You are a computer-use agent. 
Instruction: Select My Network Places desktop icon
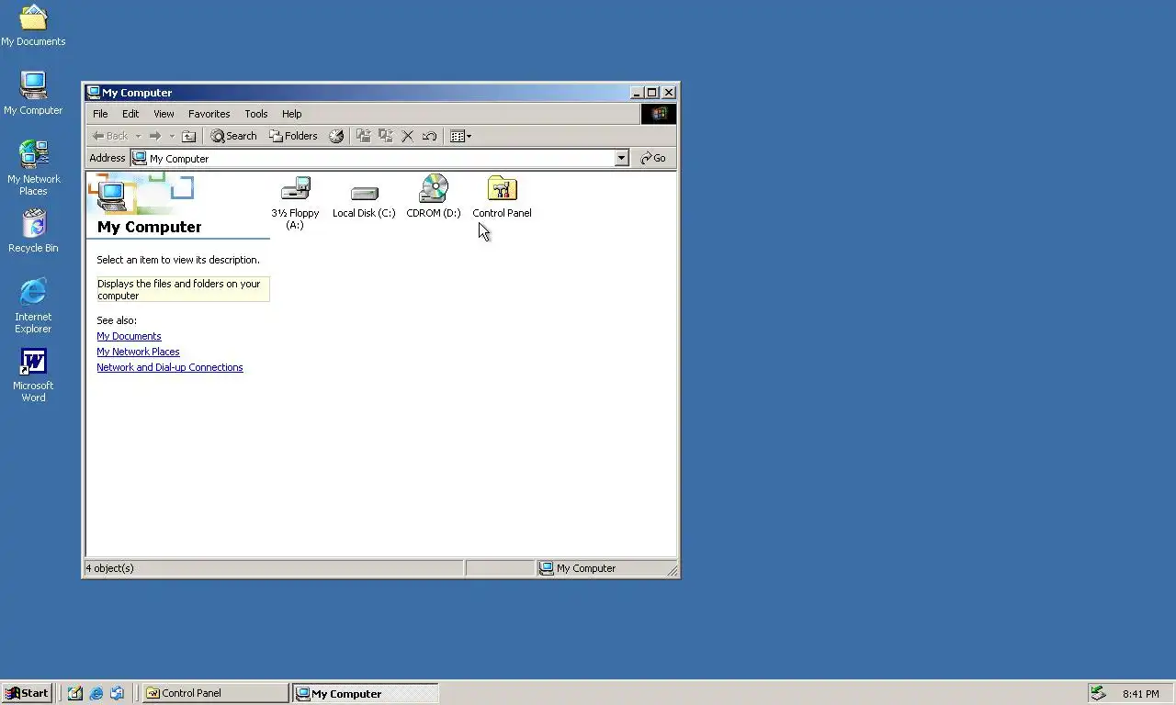[x=33, y=168]
